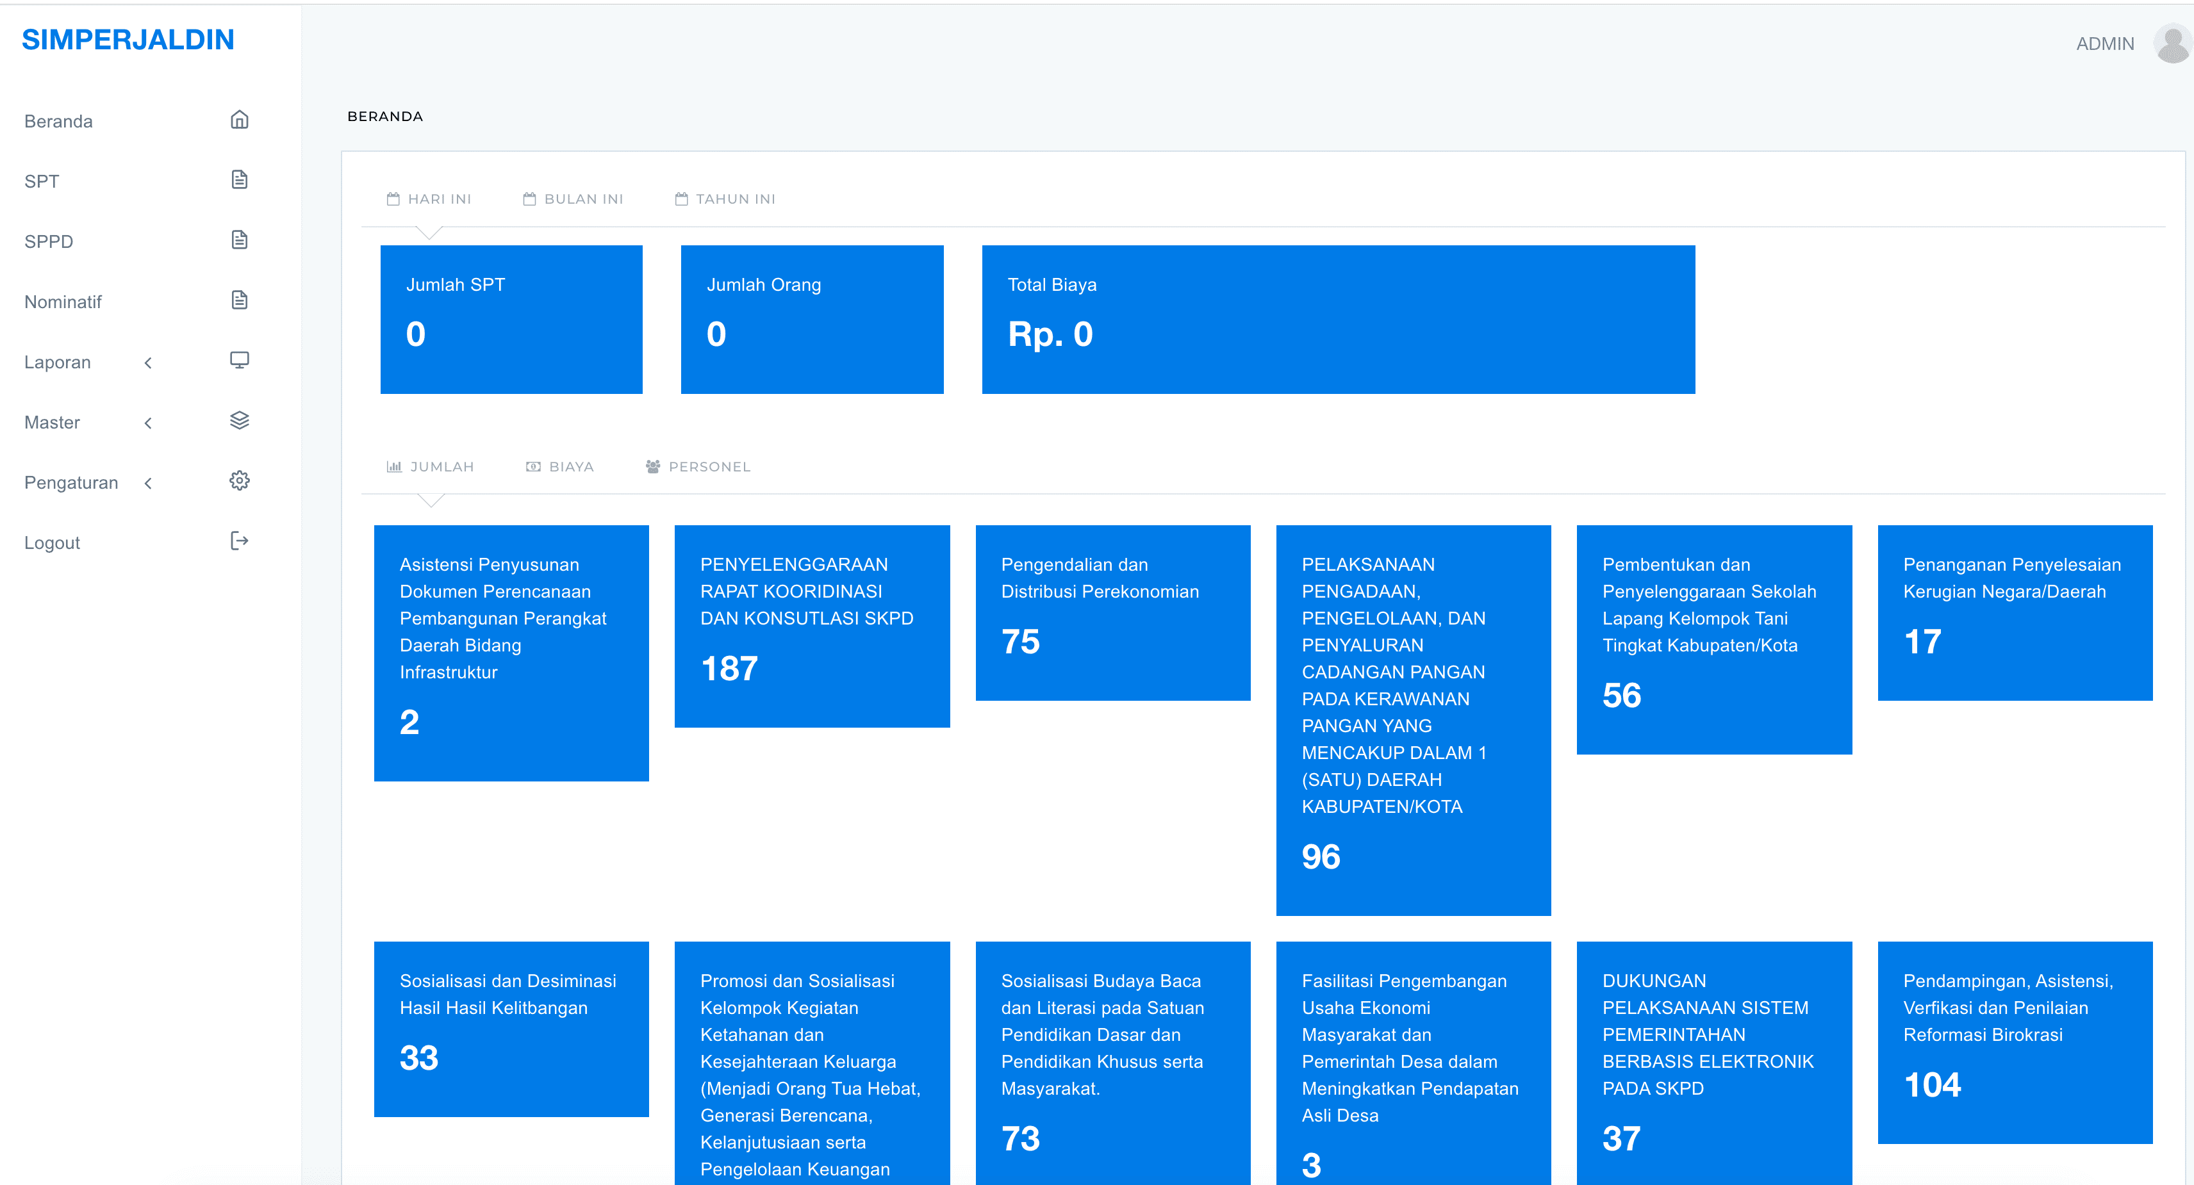Click PENYELENGGARAAN RAPAT KOORIDINASI card value 187

click(x=729, y=669)
